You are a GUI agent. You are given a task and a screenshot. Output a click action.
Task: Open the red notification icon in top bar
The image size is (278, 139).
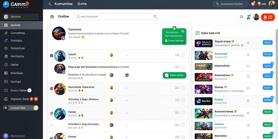pos(253,4)
